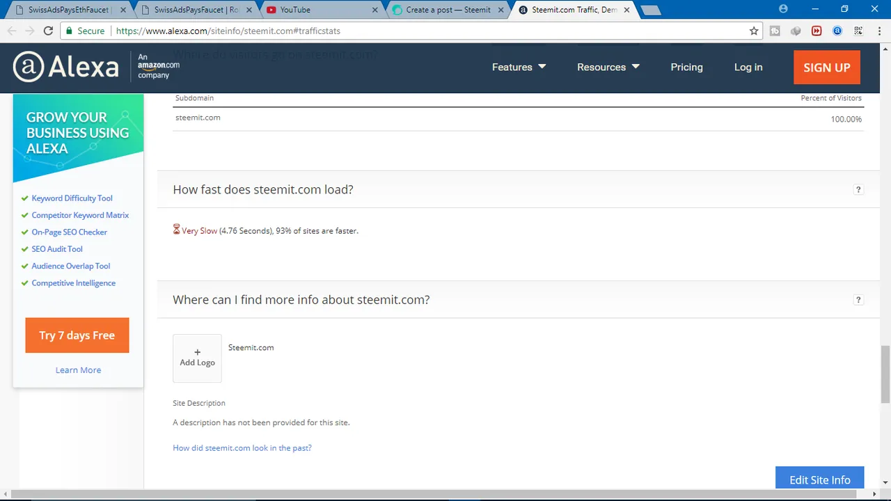Open the Keyword Difficulty Tool link
The image size is (891, 501).
click(x=72, y=198)
